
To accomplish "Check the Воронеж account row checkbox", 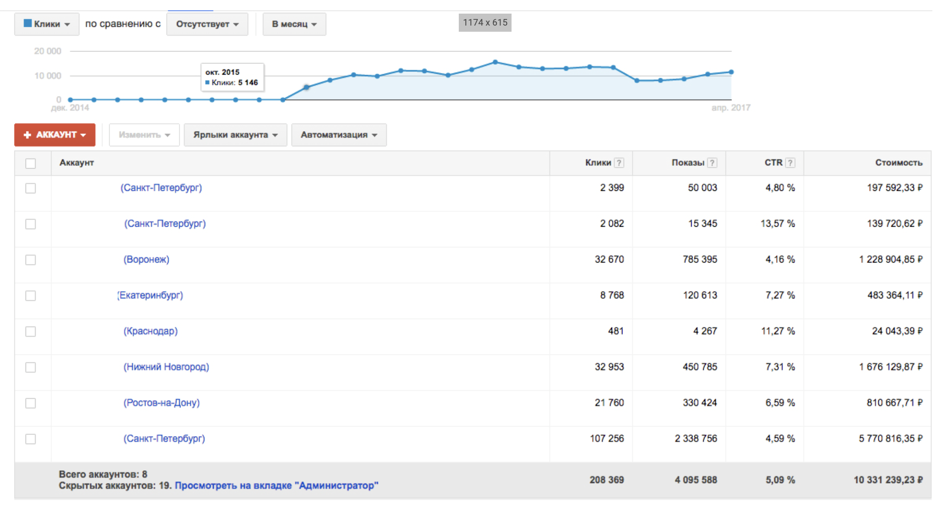I will (31, 260).
